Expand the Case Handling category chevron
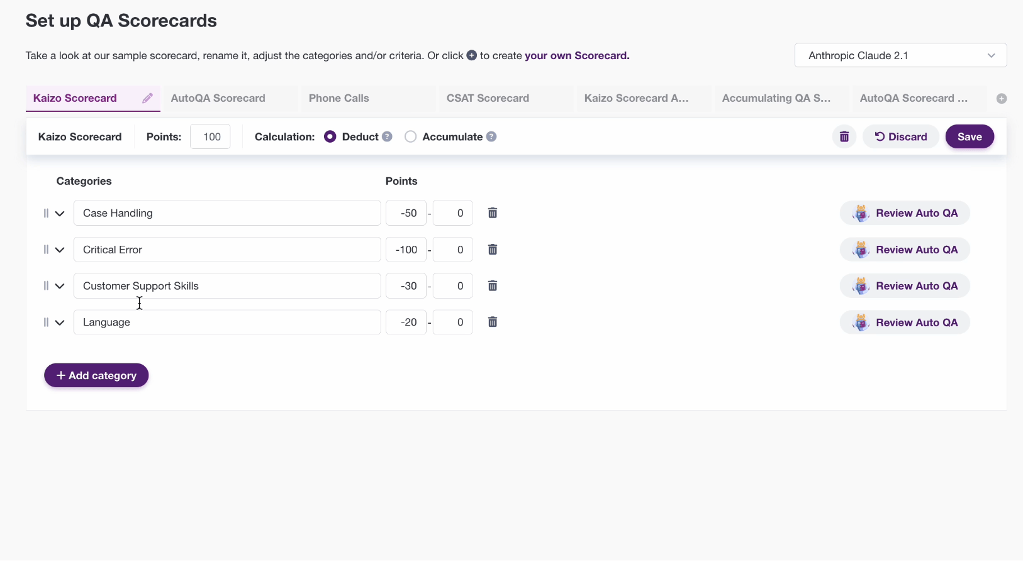The height and width of the screenshot is (562, 1023). point(60,214)
